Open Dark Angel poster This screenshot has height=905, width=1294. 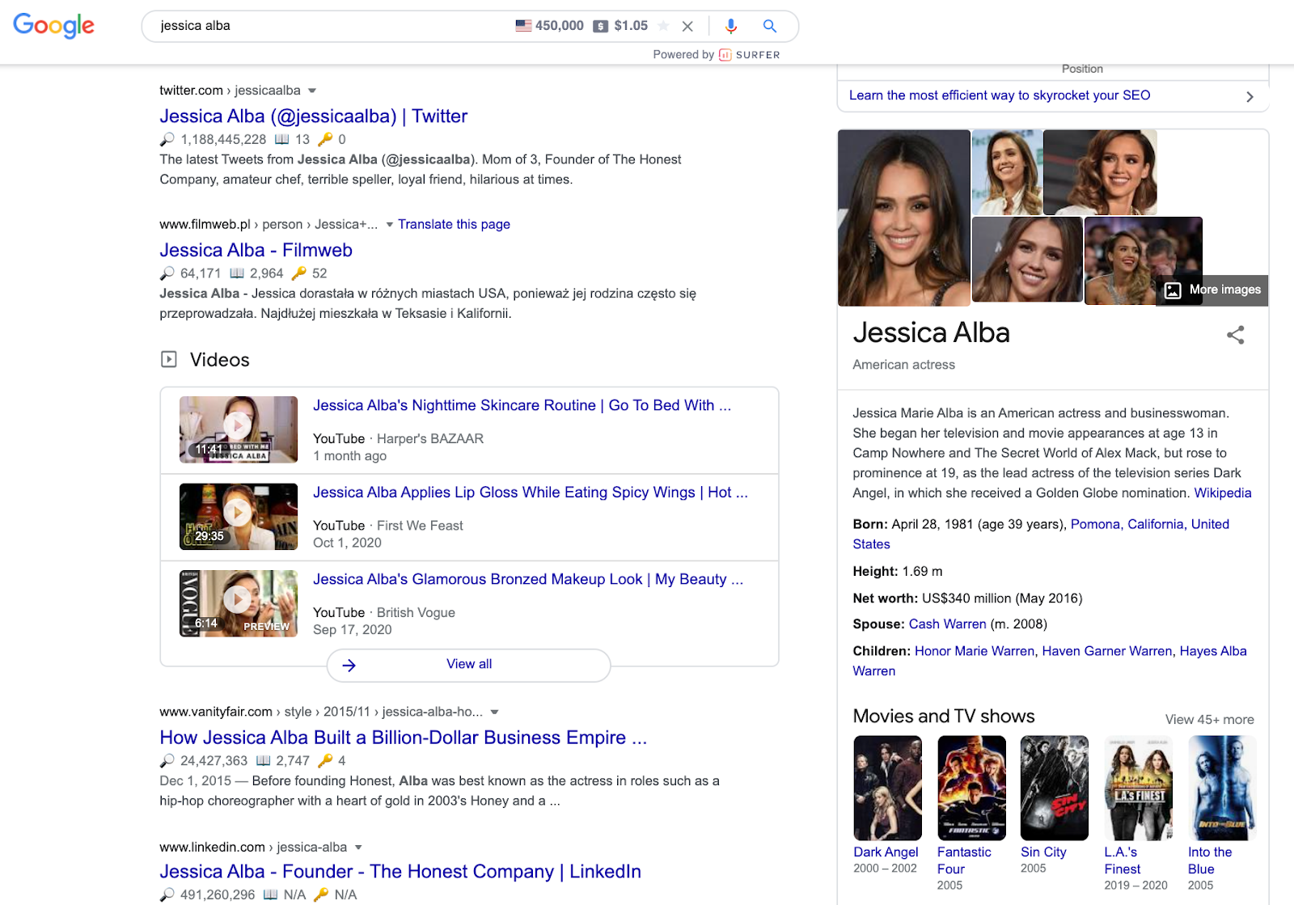tap(887, 788)
